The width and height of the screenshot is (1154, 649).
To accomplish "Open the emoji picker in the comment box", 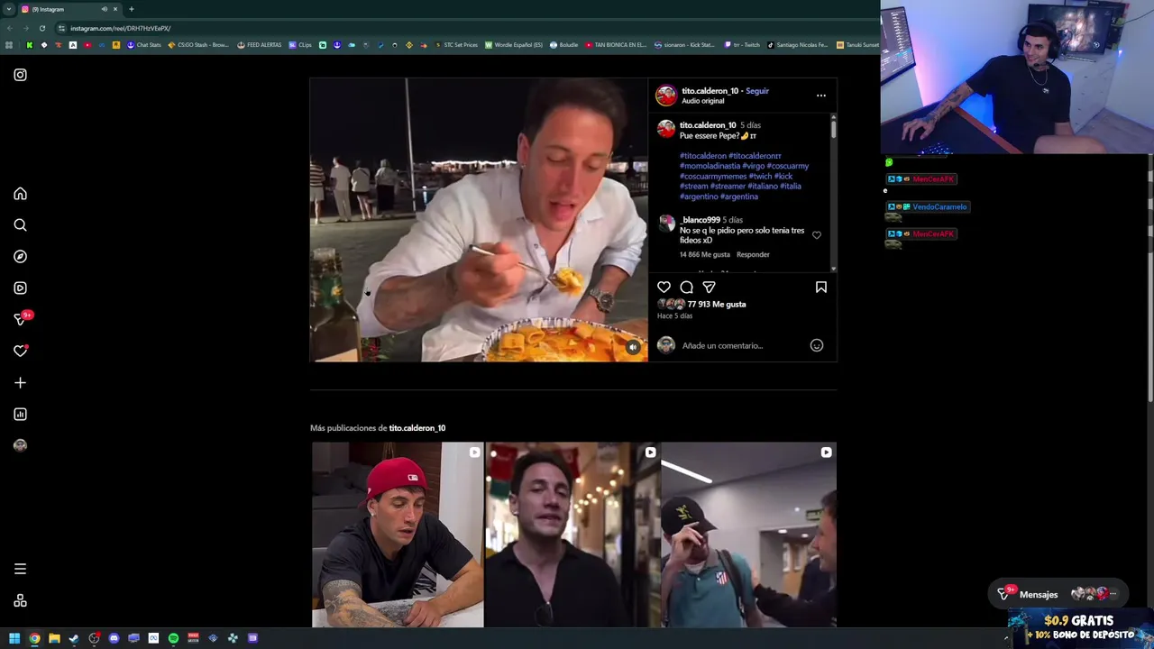I will pos(816,345).
